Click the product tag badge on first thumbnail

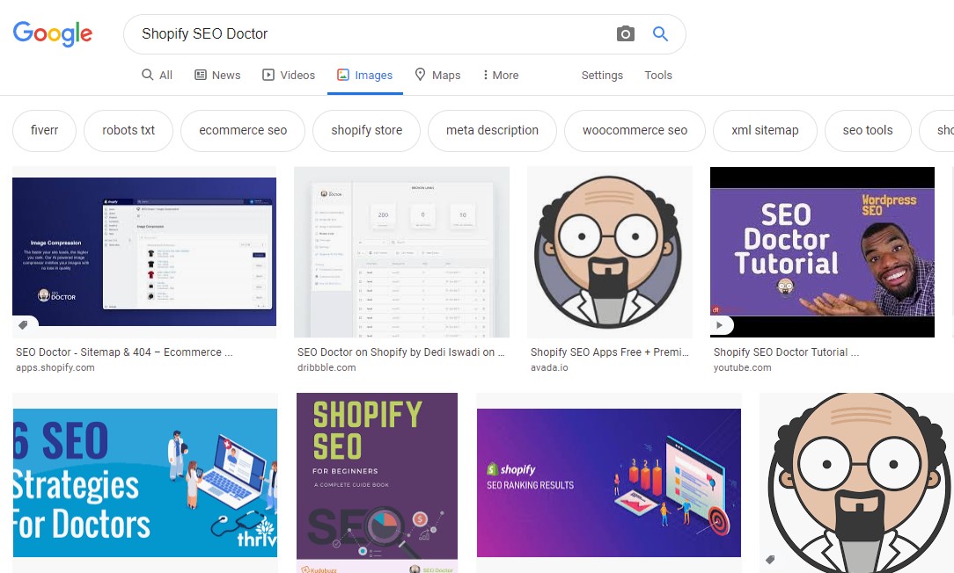coord(25,324)
